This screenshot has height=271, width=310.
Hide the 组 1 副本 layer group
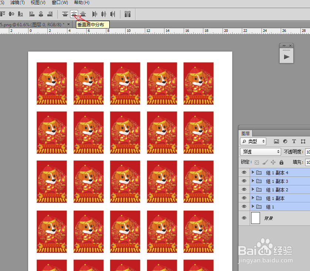tap(244, 198)
